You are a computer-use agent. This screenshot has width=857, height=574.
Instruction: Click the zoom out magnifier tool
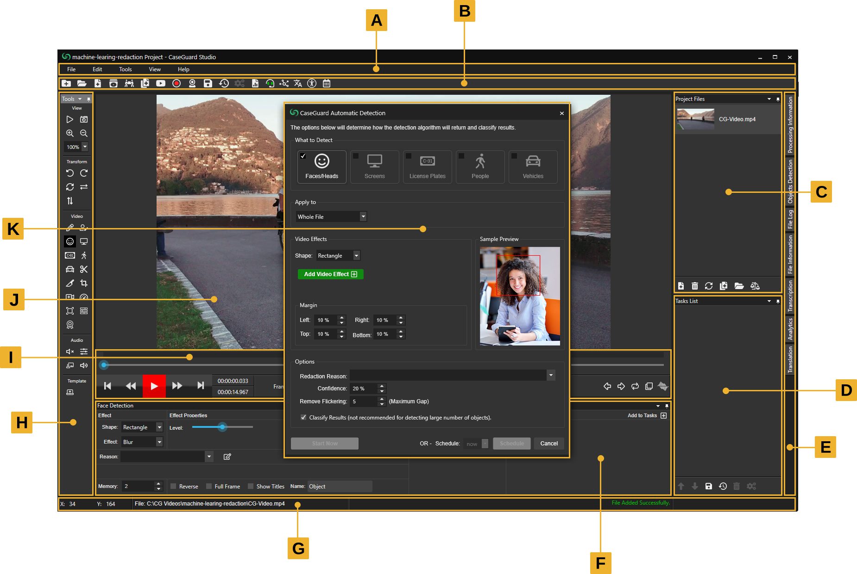click(x=84, y=133)
